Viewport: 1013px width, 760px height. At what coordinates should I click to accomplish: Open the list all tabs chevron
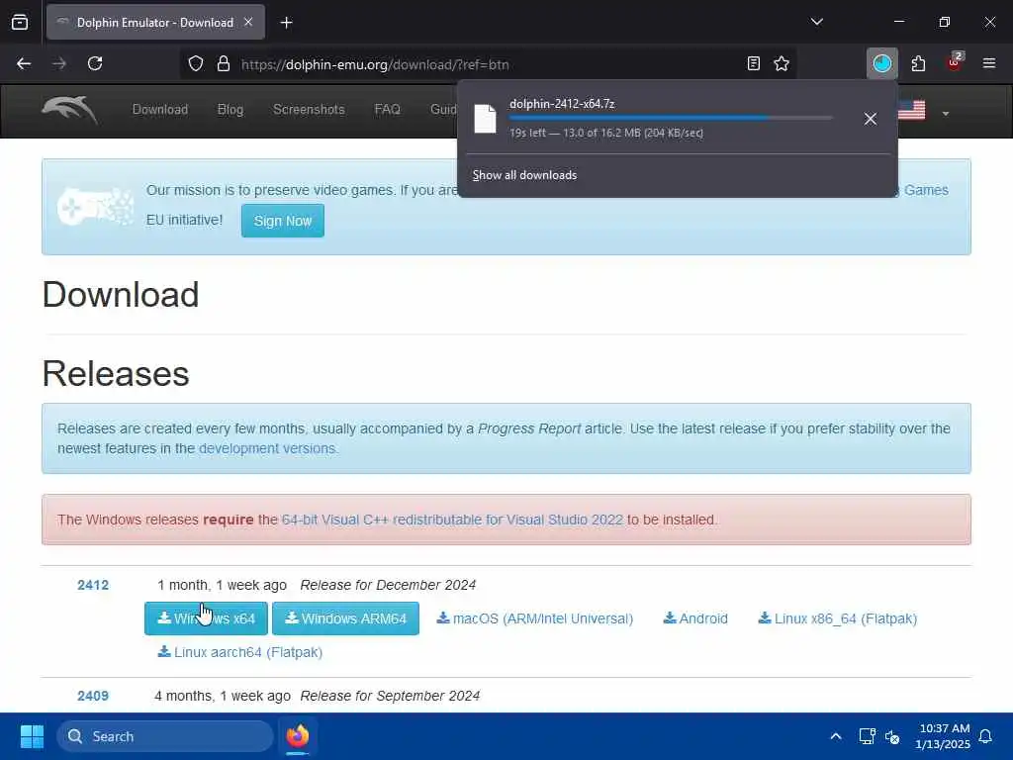point(816,22)
